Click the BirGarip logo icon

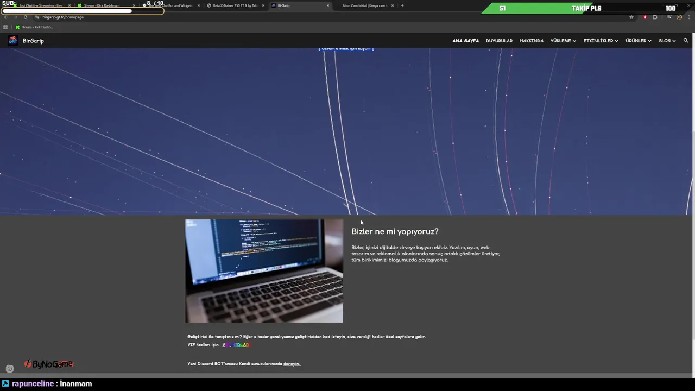click(x=13, y=40)
